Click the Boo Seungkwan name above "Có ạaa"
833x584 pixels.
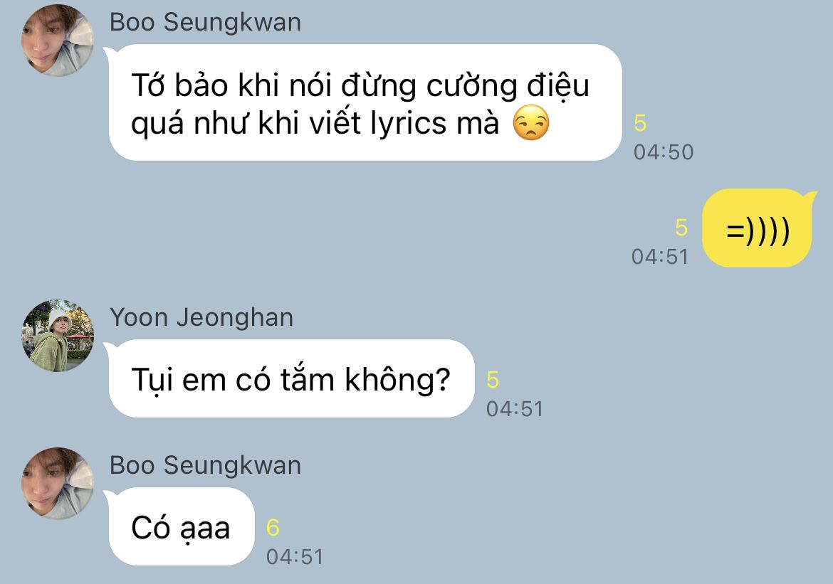click(205, 465)
